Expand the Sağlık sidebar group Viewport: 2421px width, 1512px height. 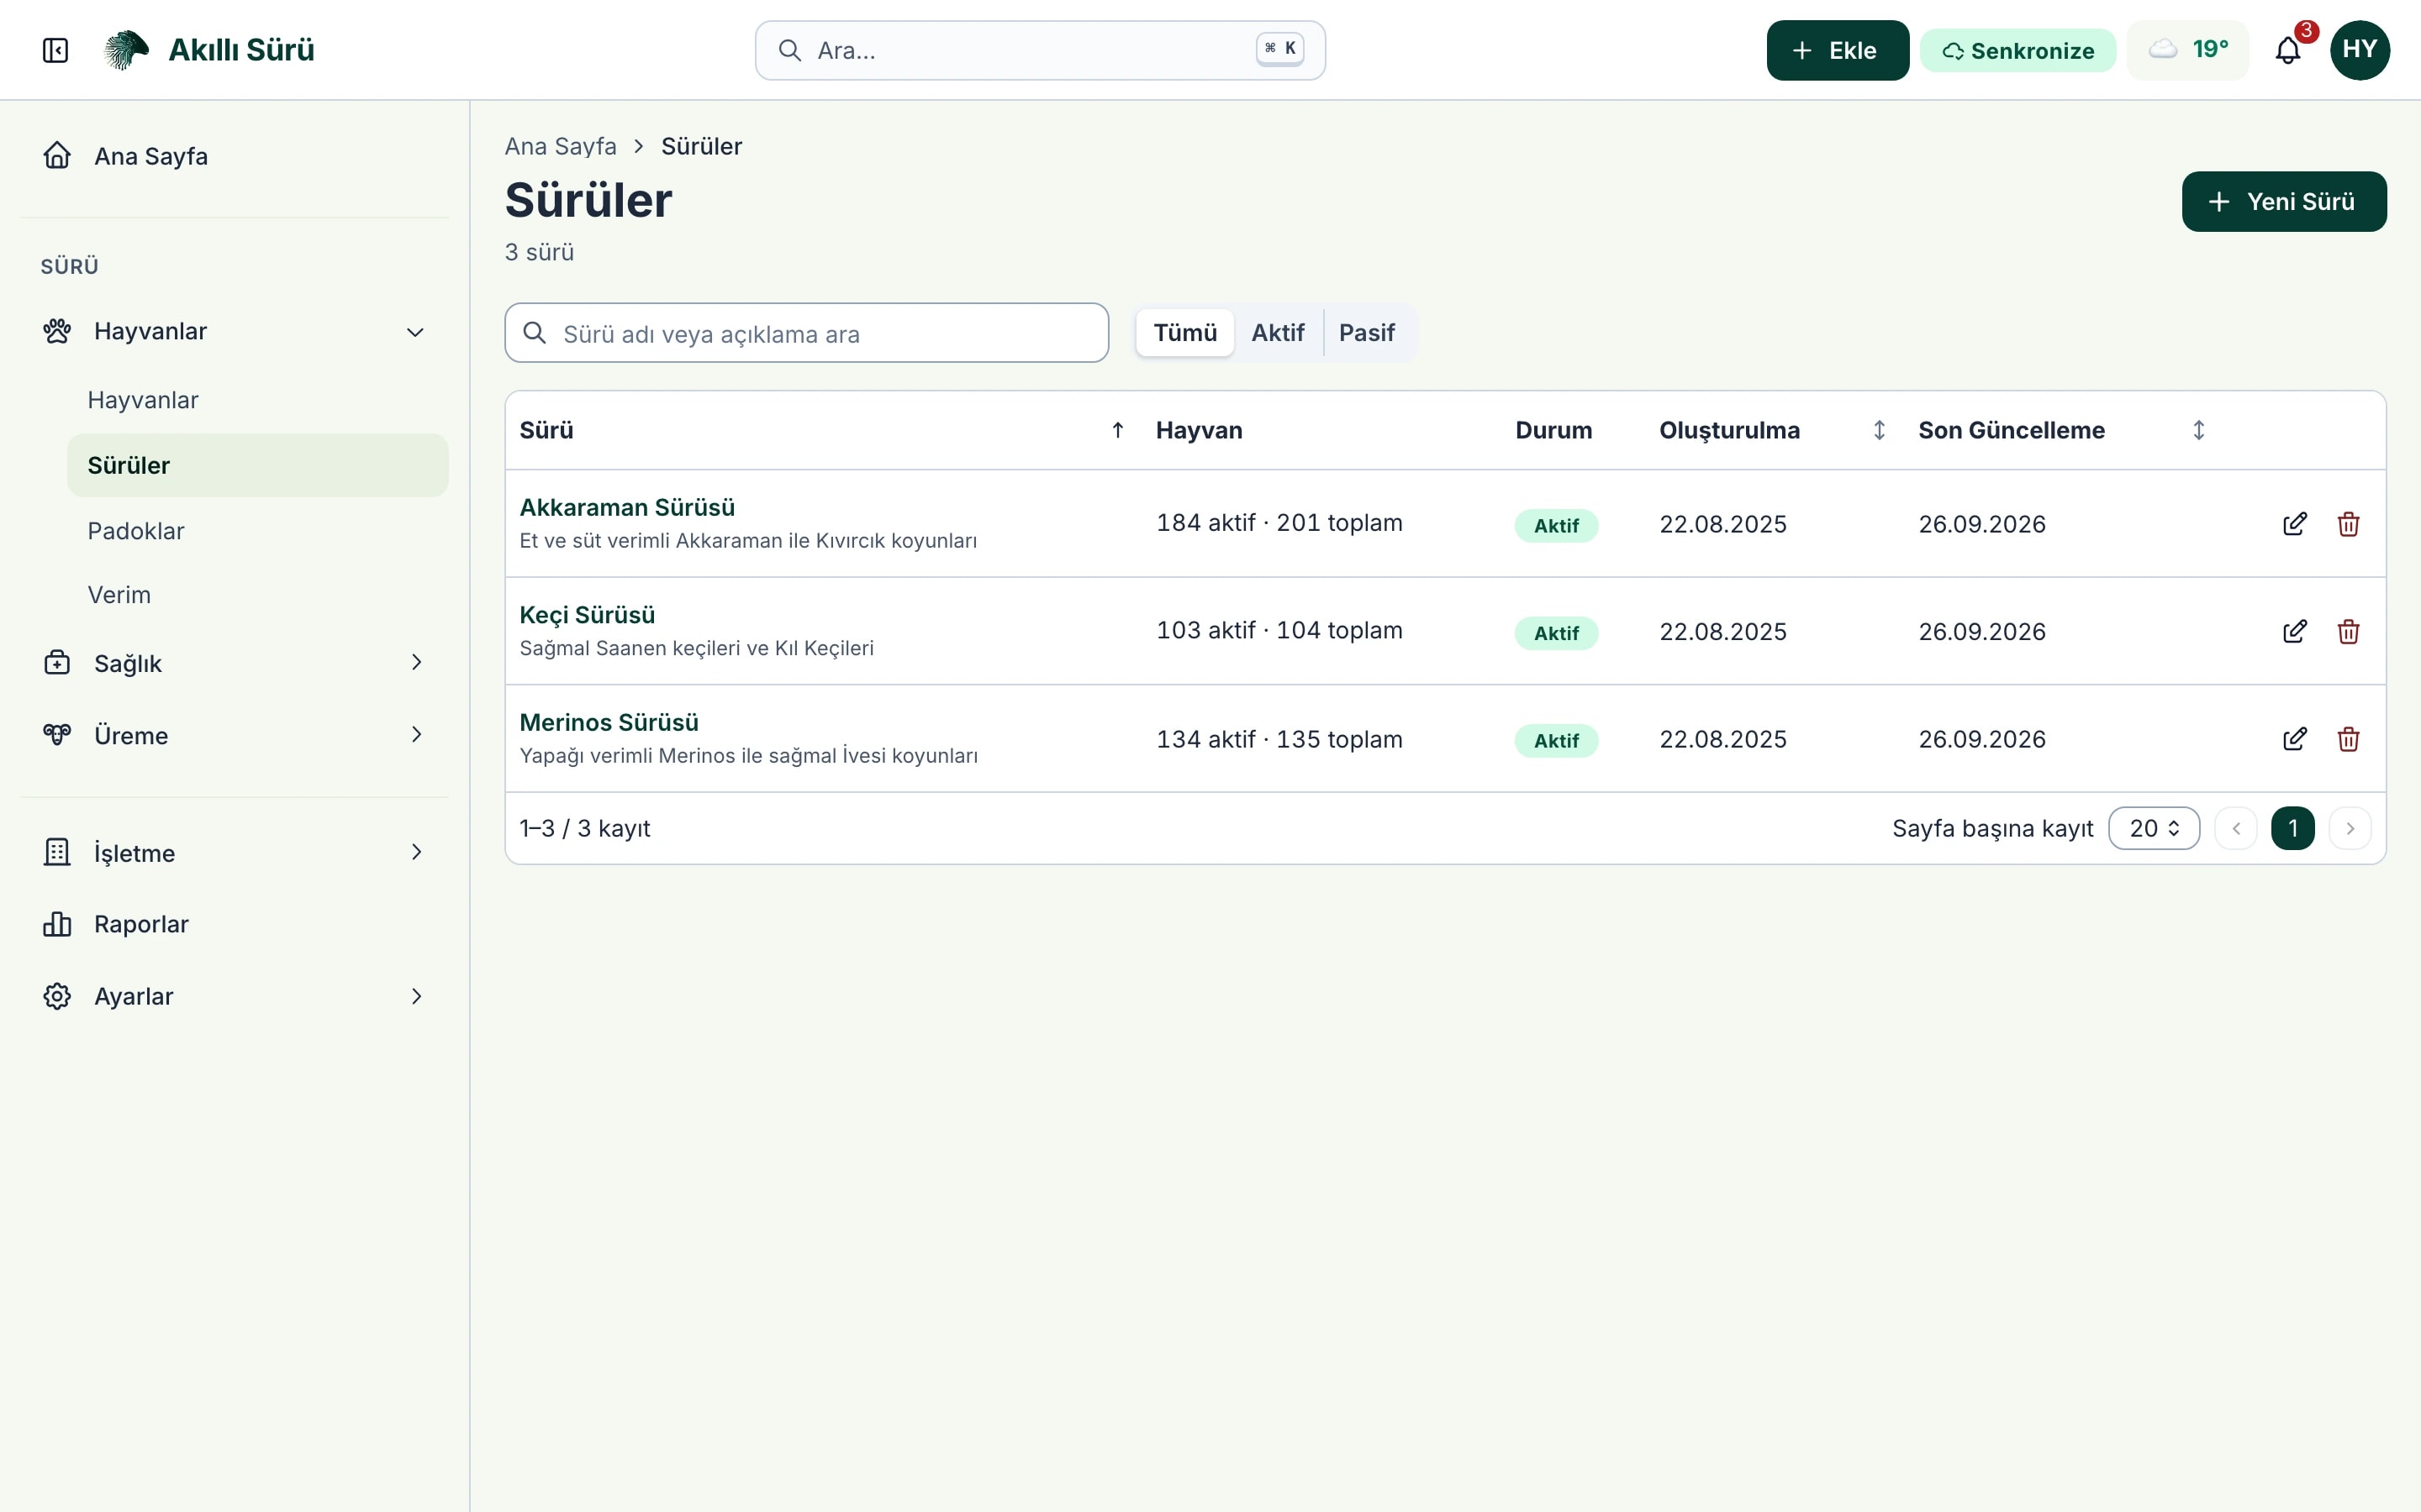[x=234, y=663]
